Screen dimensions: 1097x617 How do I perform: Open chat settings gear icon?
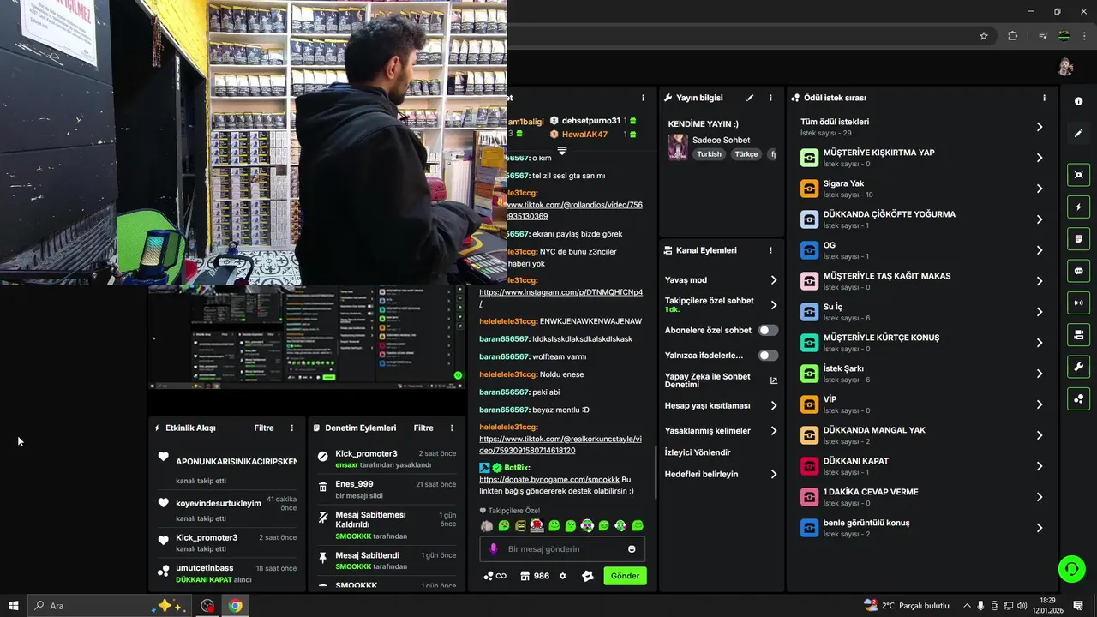click(562, 576)
